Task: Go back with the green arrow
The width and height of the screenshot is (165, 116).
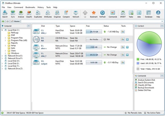Action: [3, 21]
